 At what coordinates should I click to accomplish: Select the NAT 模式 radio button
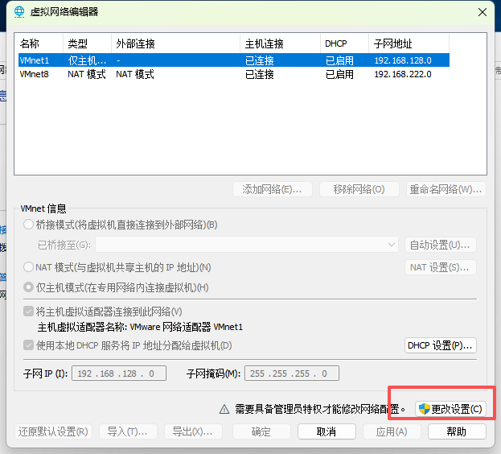tap(28, 266)
